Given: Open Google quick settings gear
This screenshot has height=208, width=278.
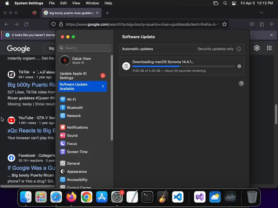Looking at the screenshot, I should (x=257, y=48).
